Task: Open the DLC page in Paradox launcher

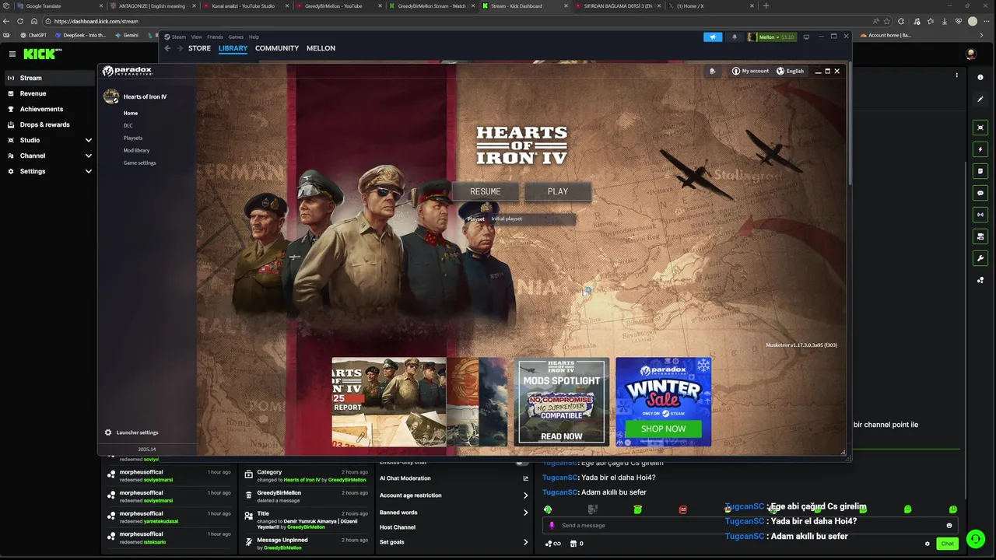Action: tap(128, 125)
